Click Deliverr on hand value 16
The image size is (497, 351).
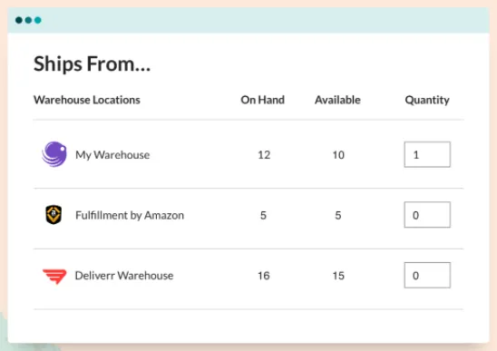[263, 276]
